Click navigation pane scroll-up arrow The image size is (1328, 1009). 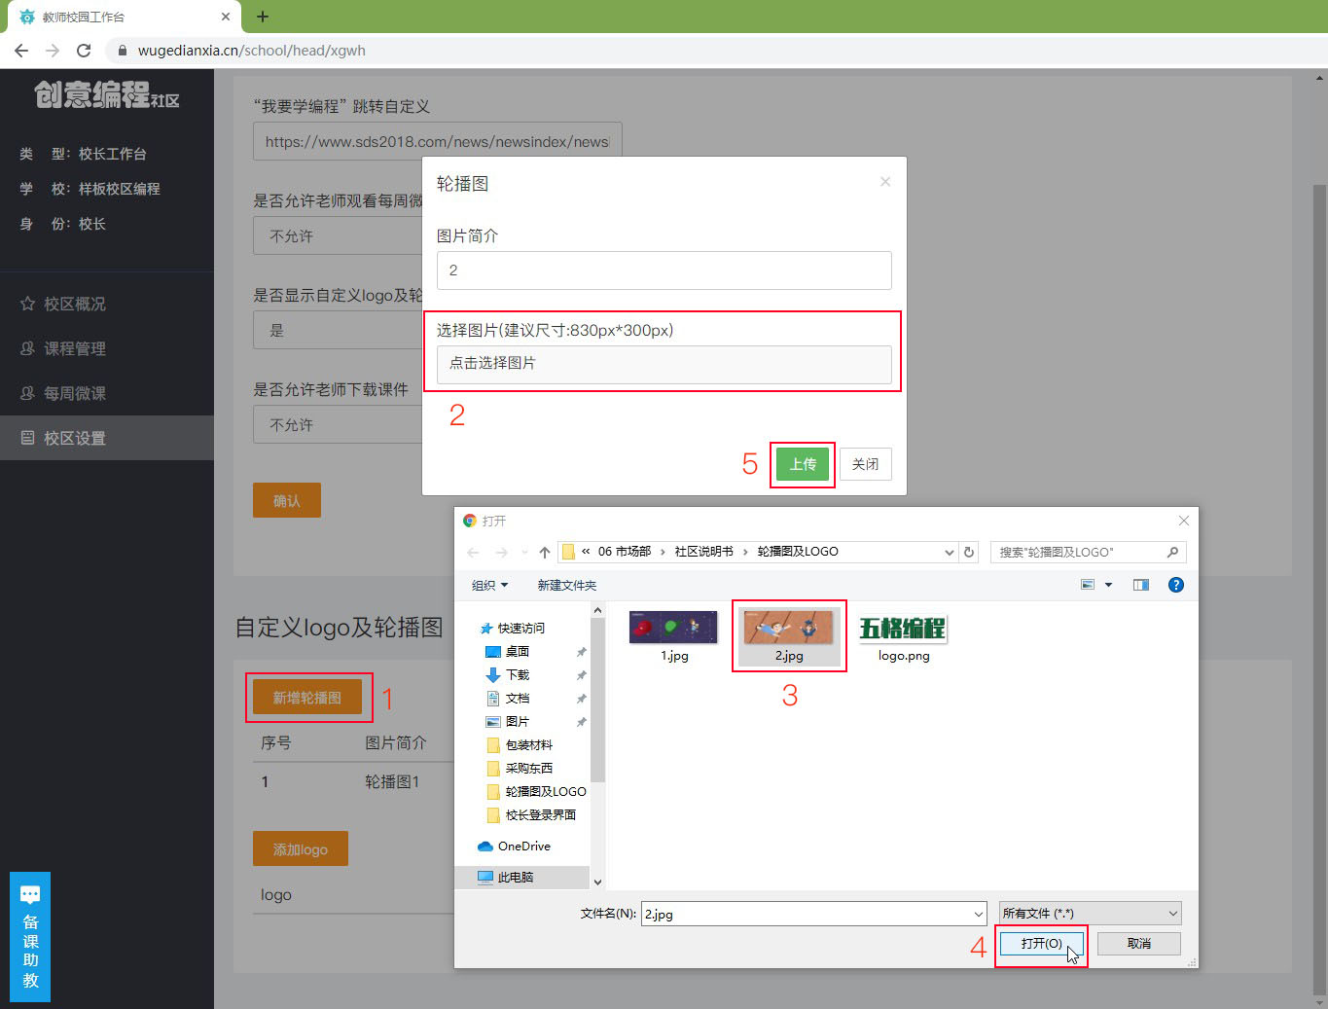coord(597,611)
